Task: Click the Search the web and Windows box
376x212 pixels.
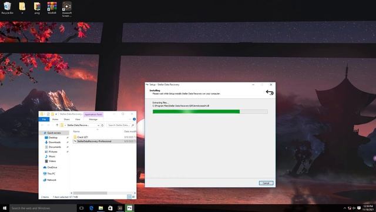Action: pyautogui.click(x=43, y=208)
